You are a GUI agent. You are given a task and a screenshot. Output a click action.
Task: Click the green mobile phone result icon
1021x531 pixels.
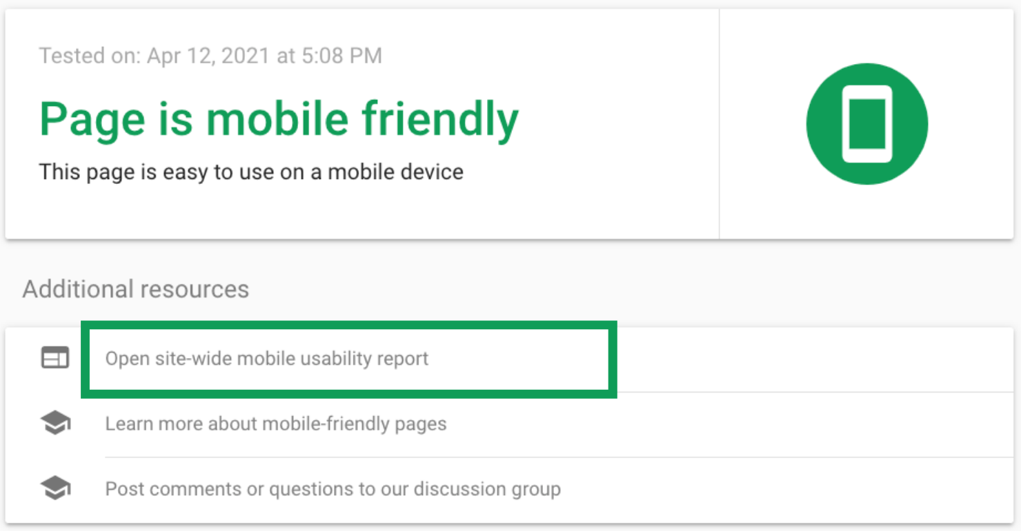tap(866, 124)
